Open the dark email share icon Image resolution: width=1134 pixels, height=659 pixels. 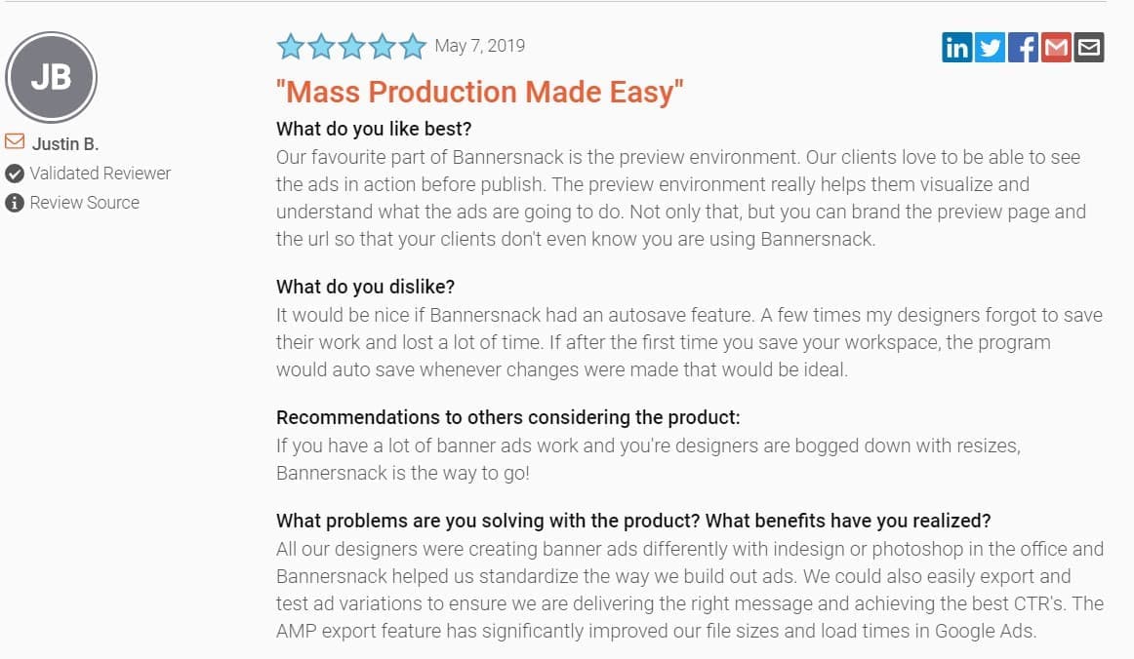point(1088,46)
